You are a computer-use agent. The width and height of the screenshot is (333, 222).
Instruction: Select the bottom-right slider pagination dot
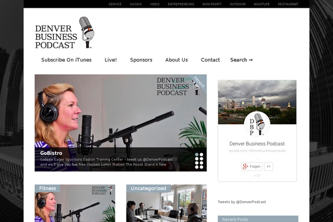[201, 167]
